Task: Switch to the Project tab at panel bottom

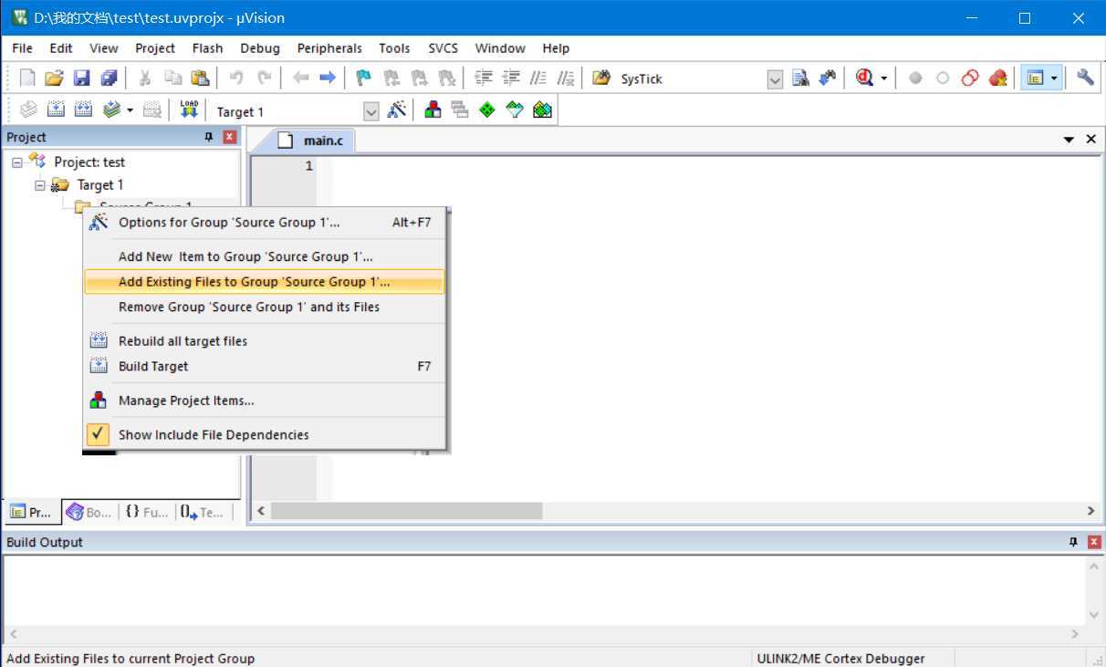Action: pos(32,512)
